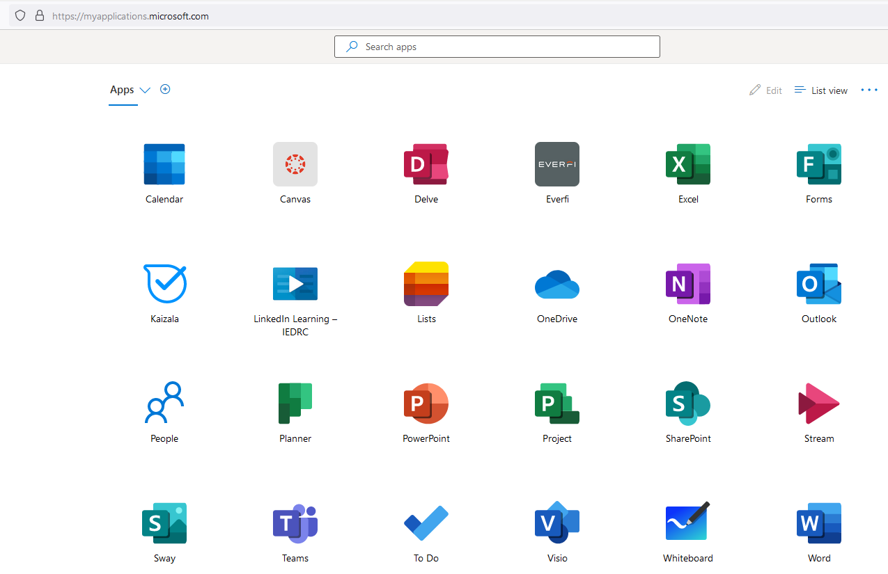This screenshot has width=888, height=574.
Task: Launch the Planner app
Action: point(295,404)
